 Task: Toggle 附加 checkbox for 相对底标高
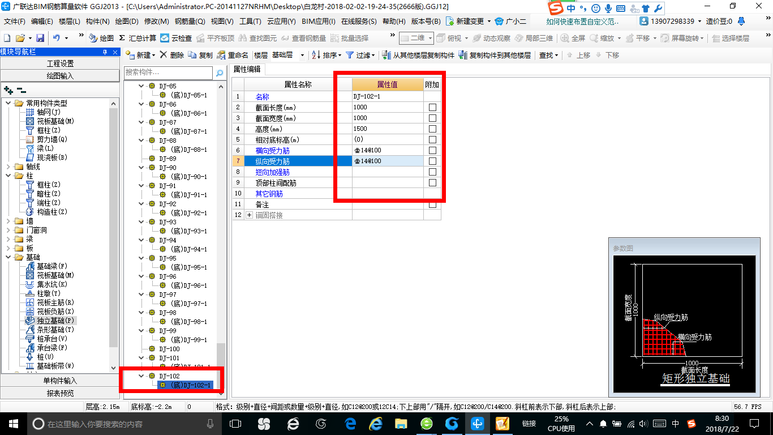pos(432,139)
